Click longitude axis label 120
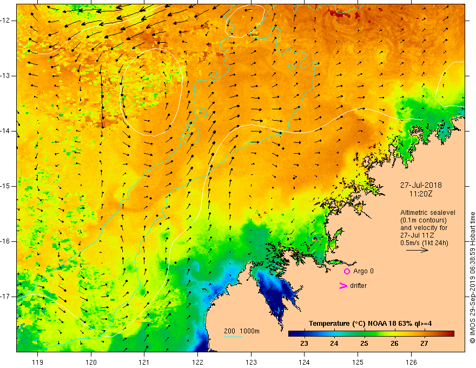 [x=91, y=362]
